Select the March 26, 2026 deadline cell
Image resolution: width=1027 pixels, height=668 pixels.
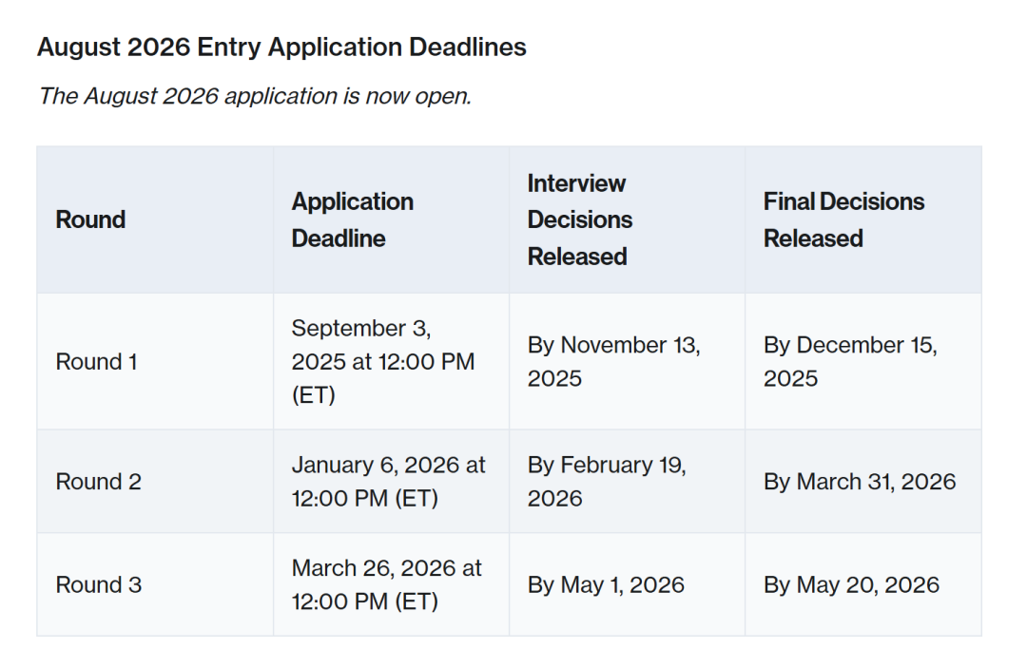click(386, 584)
